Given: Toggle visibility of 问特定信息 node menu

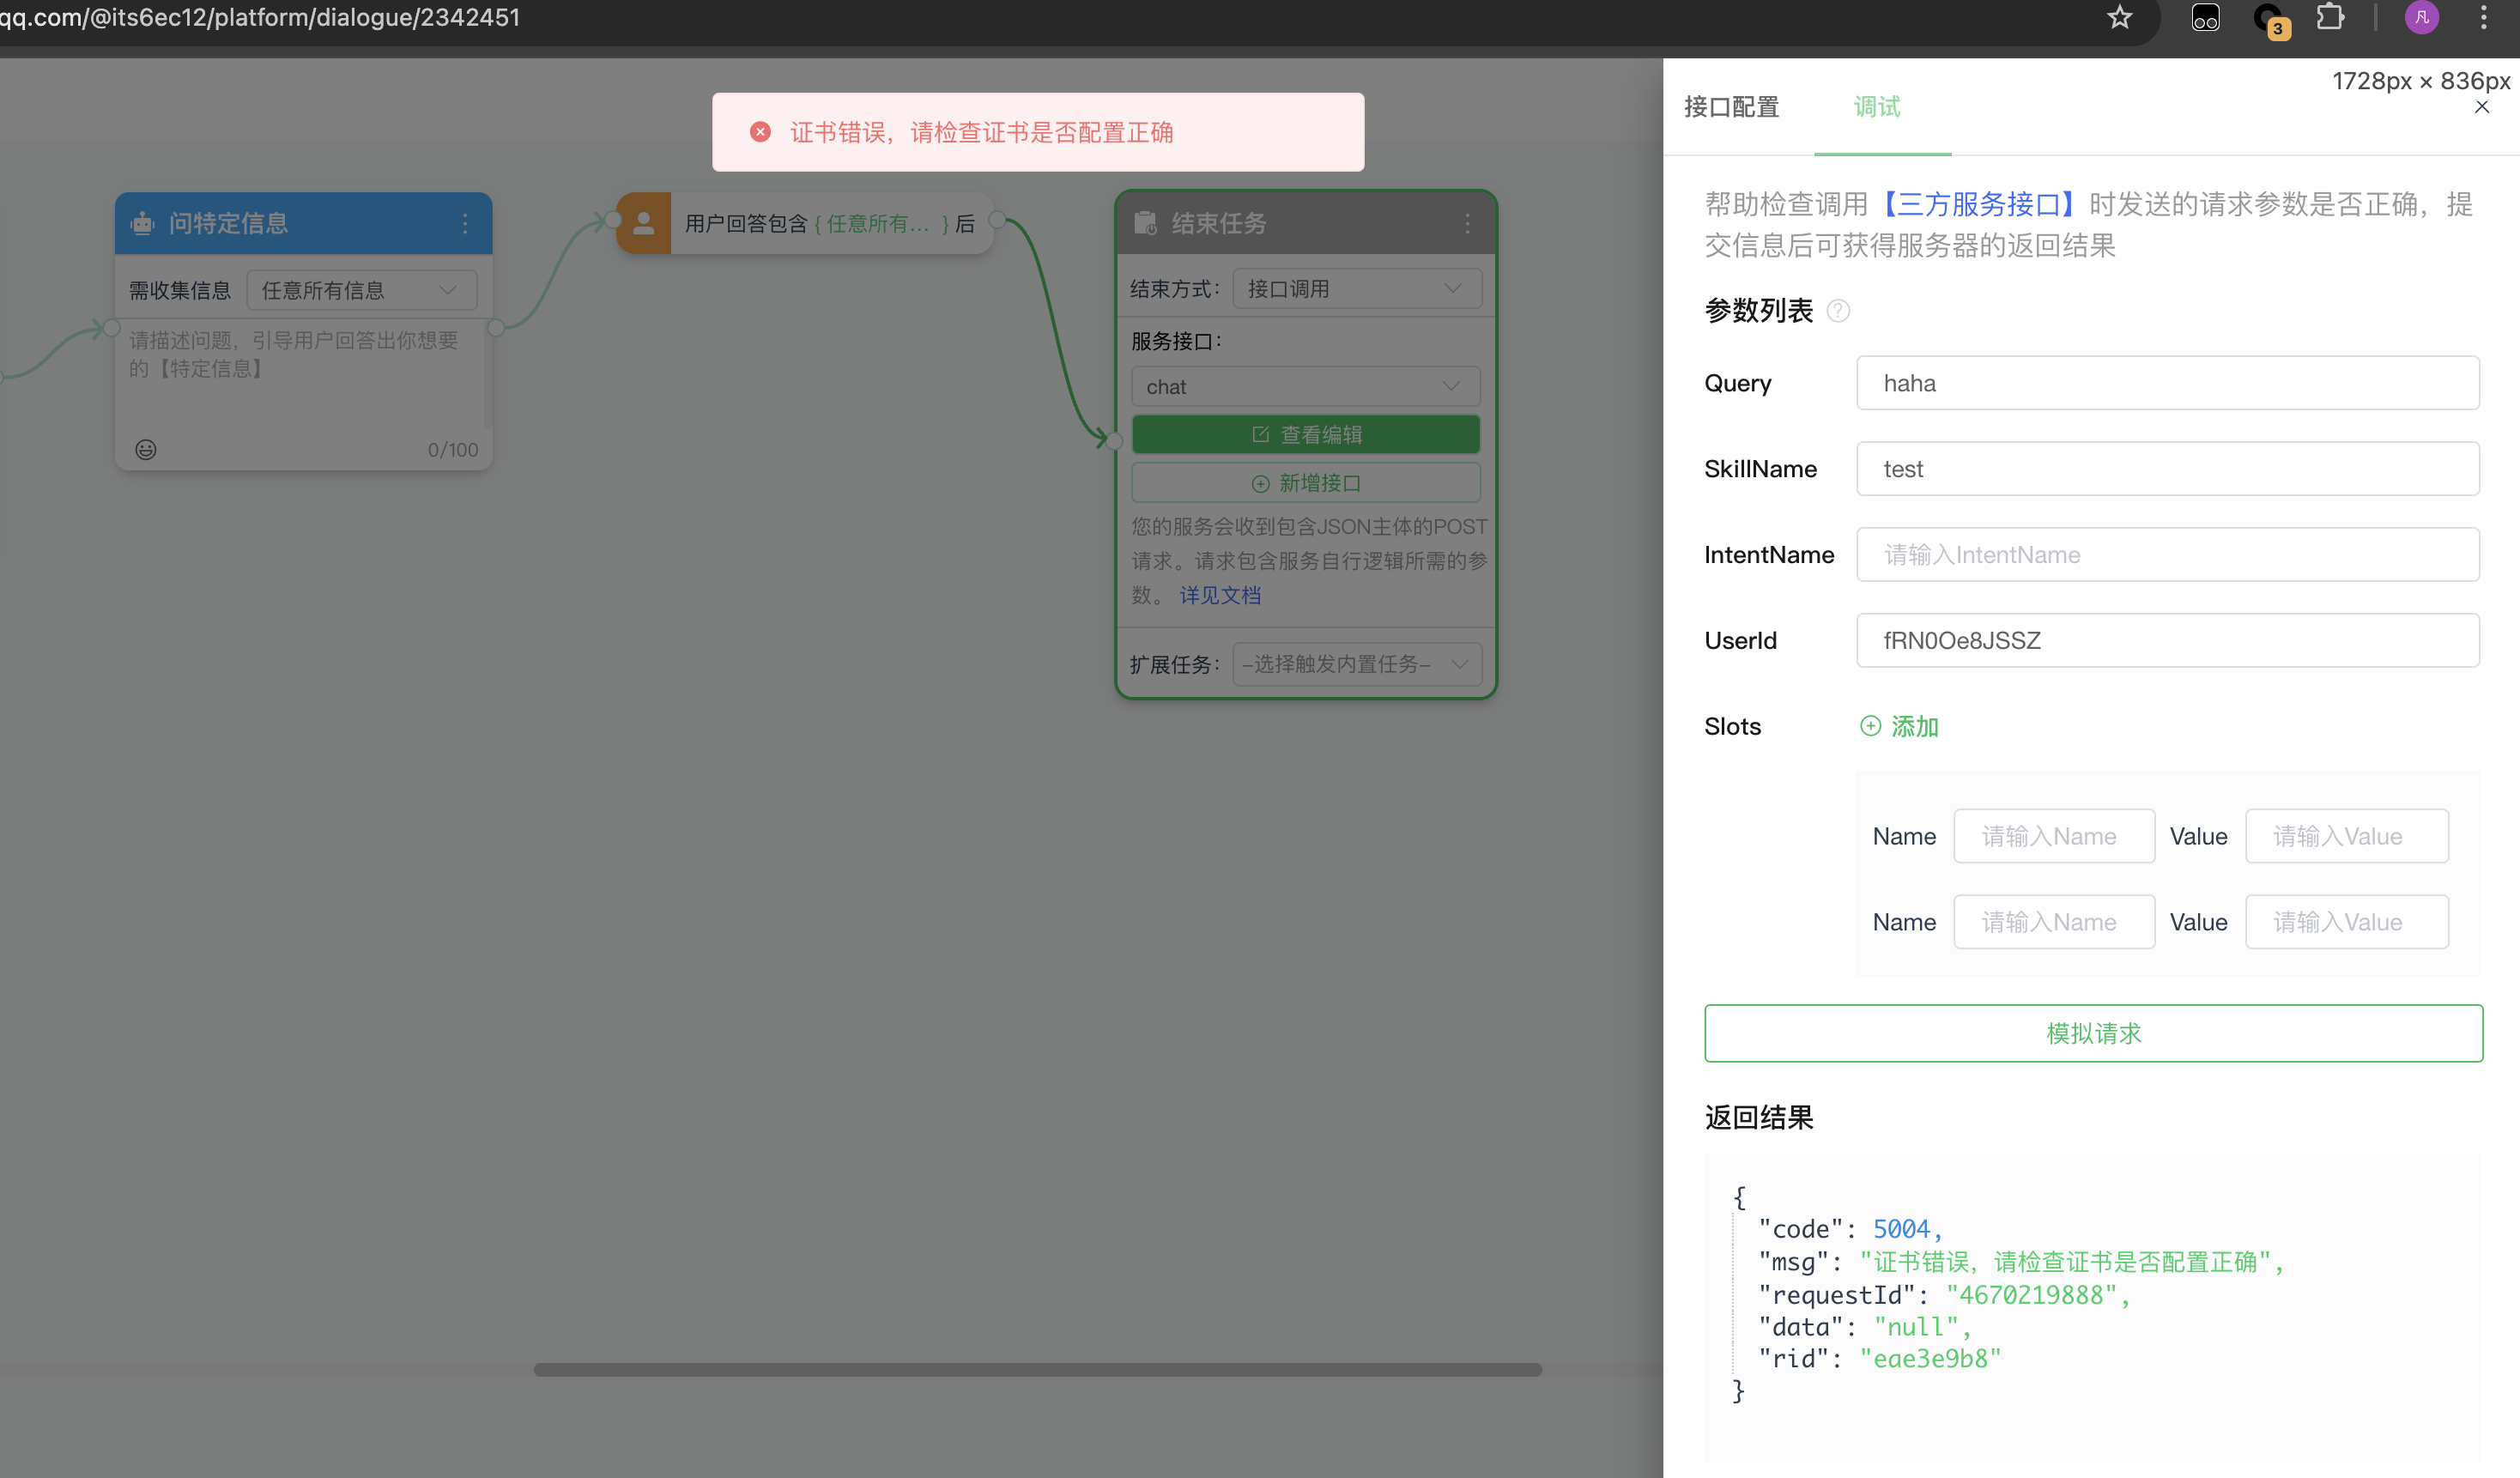Looking at the screenshot, I should tap(464, 221).
